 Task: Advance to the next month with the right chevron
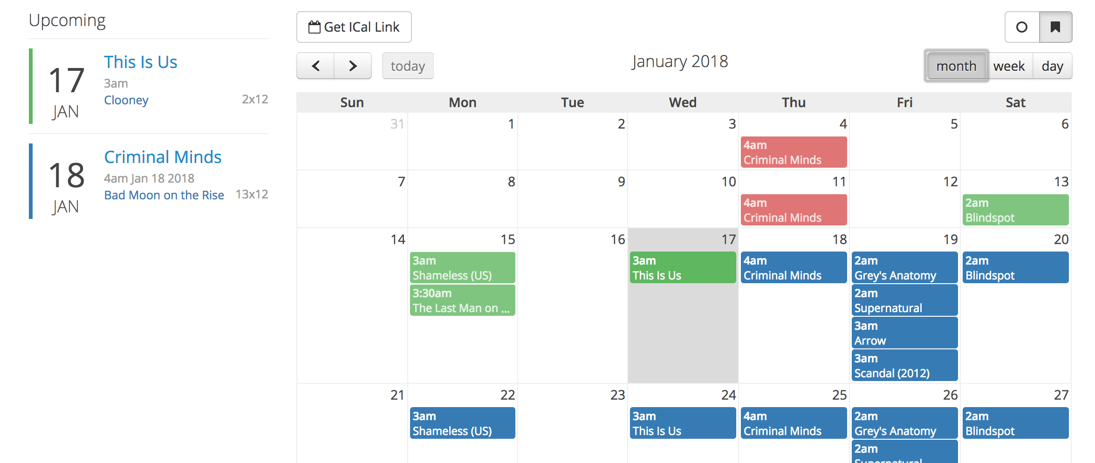tap(353, 66)
